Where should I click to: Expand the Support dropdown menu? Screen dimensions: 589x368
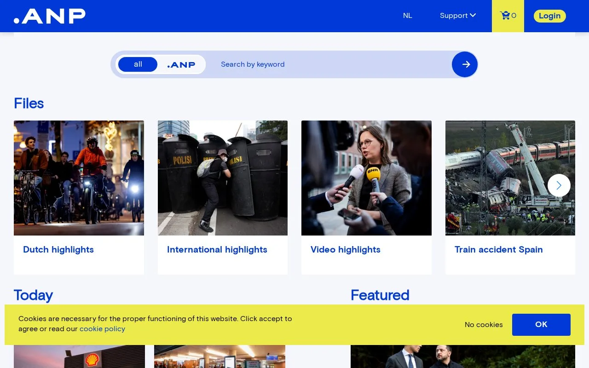pos(458,16)
